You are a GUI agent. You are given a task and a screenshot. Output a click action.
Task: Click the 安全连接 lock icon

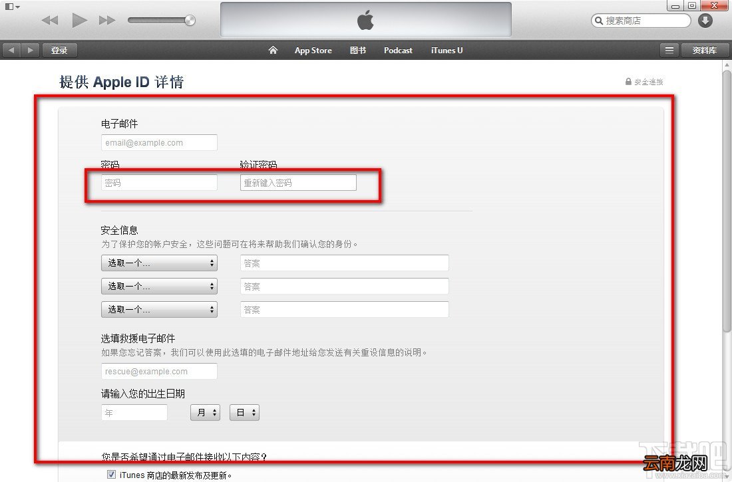[x=628, y=82]
